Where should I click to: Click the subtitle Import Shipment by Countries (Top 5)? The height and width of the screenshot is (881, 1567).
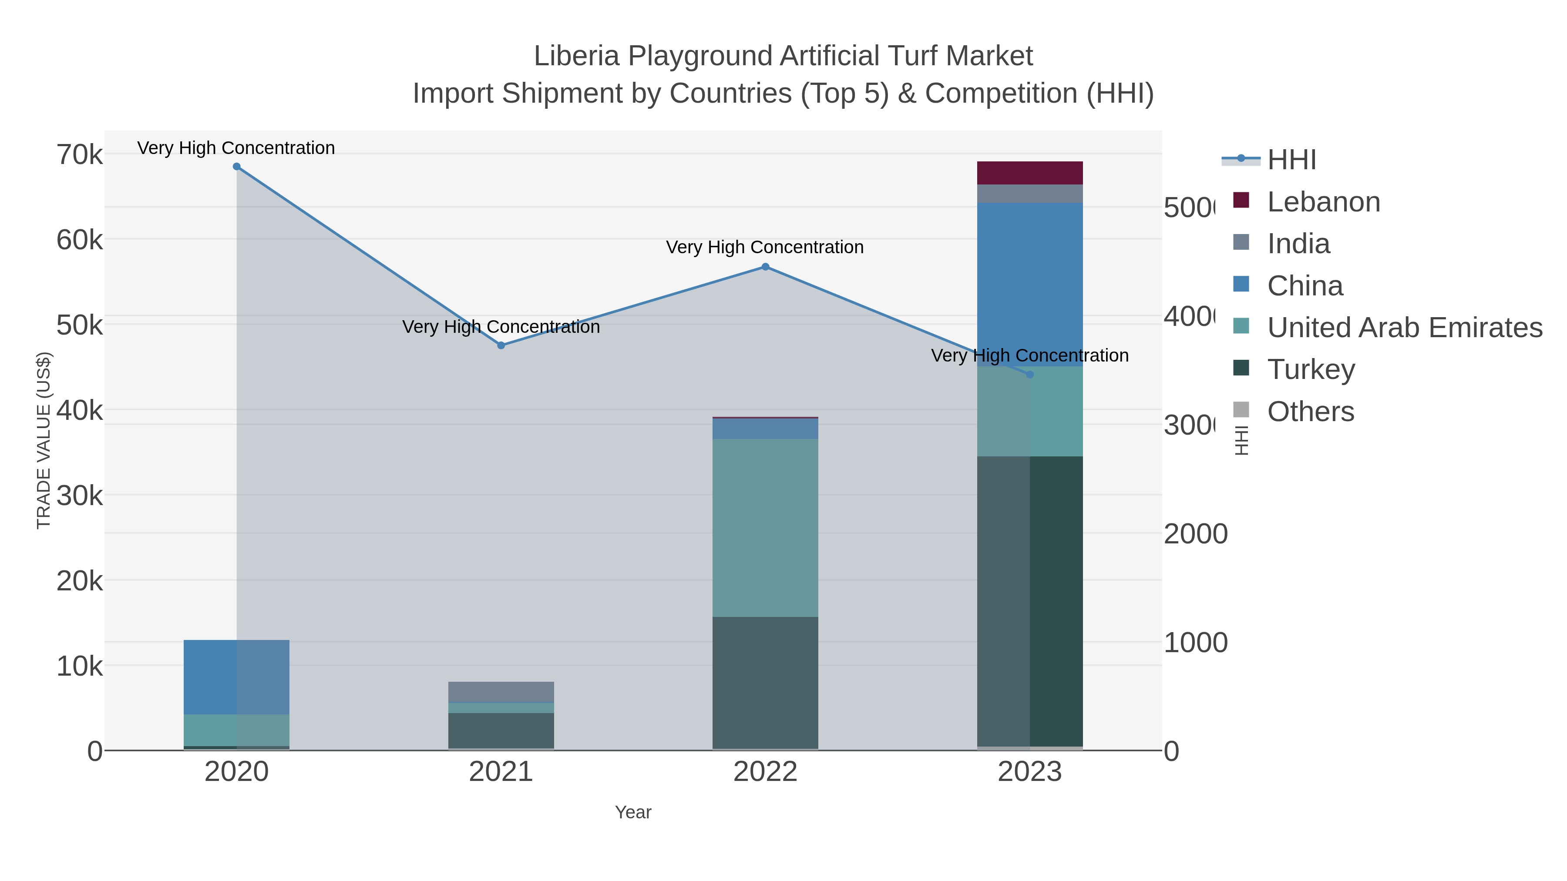coord(650,94)
